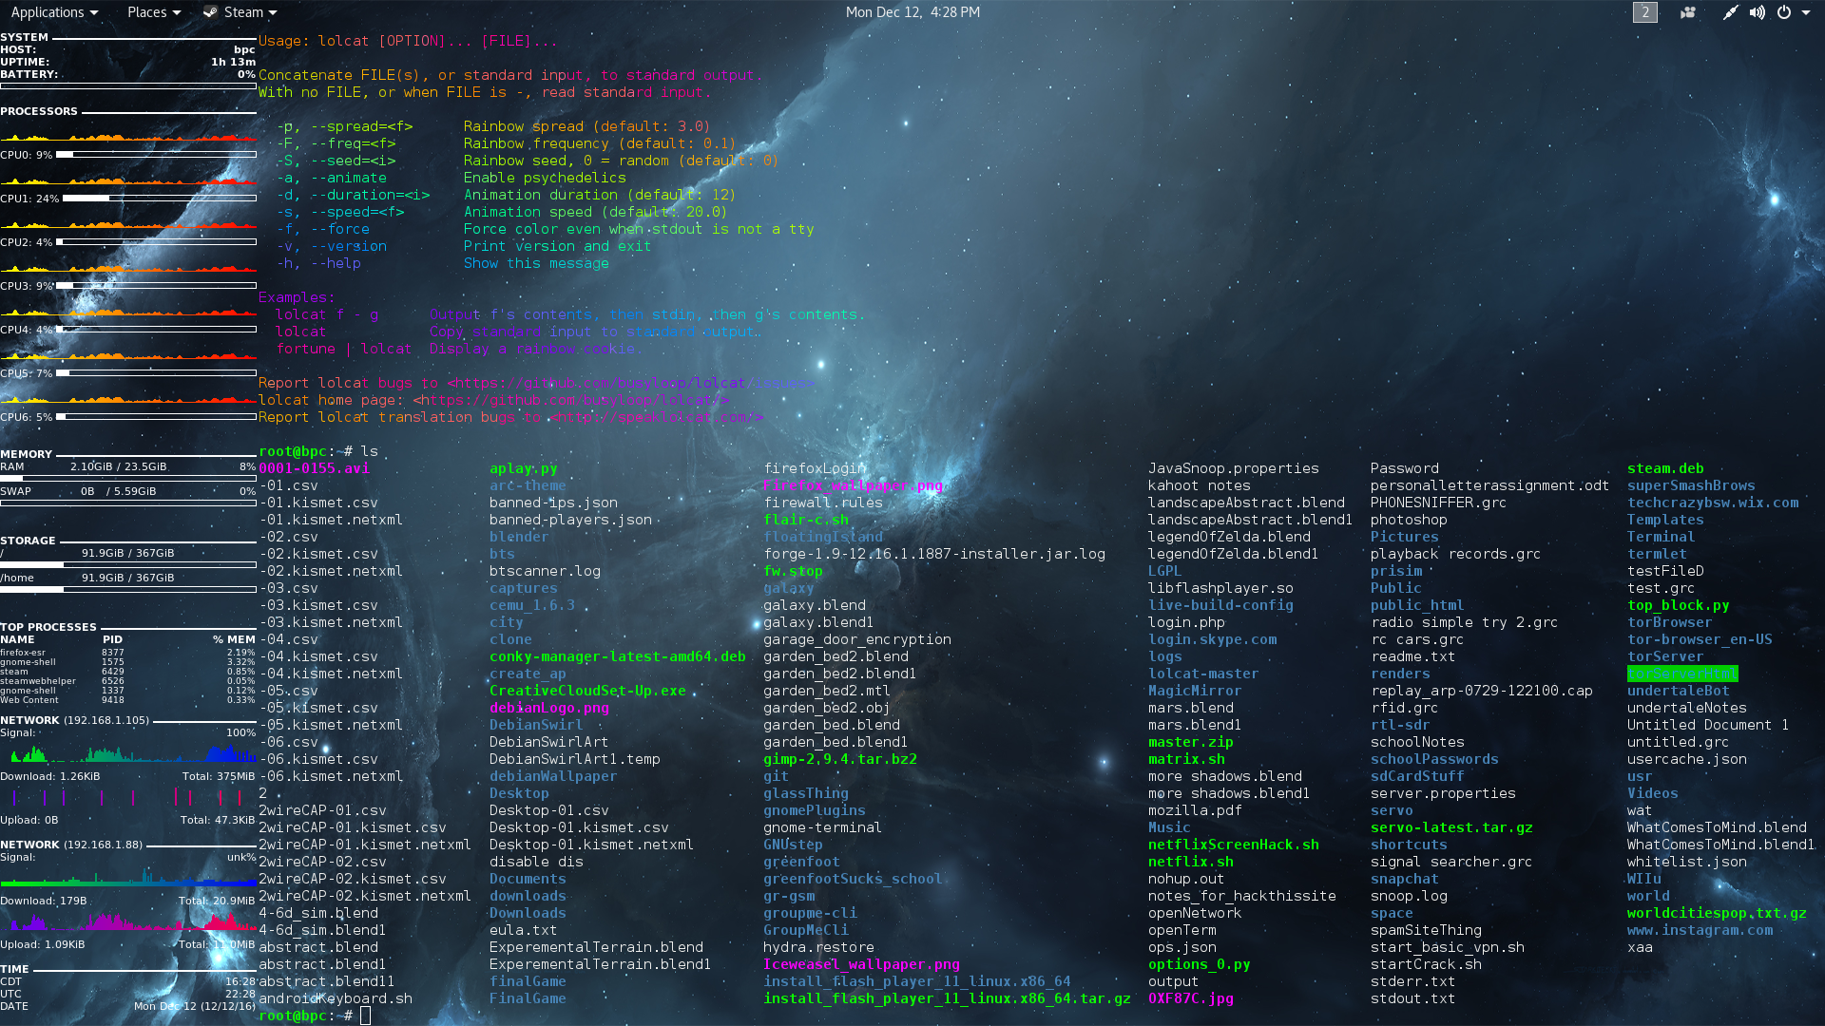Click the wired network connection icon
This screenshot has height=1026, width=1825.
(x=1730, y=12)
